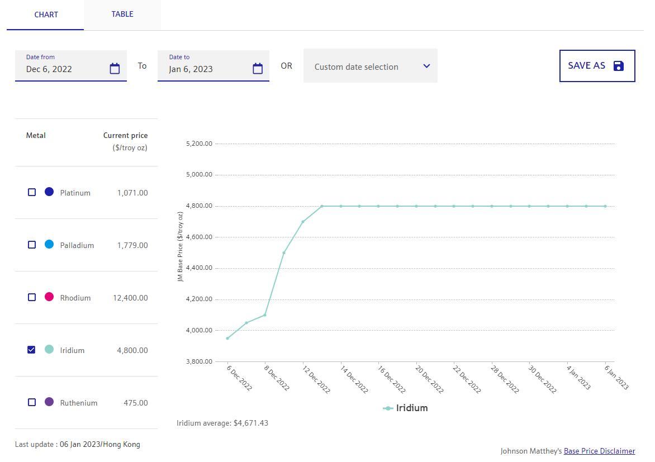This screenshot has height=462, width=655.
Task: Select the CHART tab
Action: pos(46,15)
